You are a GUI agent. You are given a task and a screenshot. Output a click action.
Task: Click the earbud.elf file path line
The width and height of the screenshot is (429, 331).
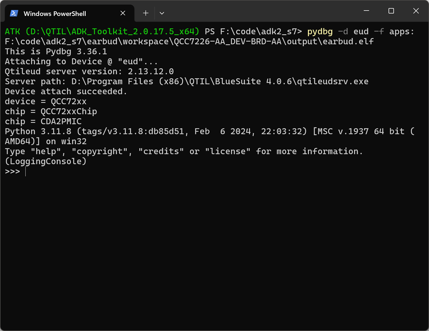tap(189, 41)
